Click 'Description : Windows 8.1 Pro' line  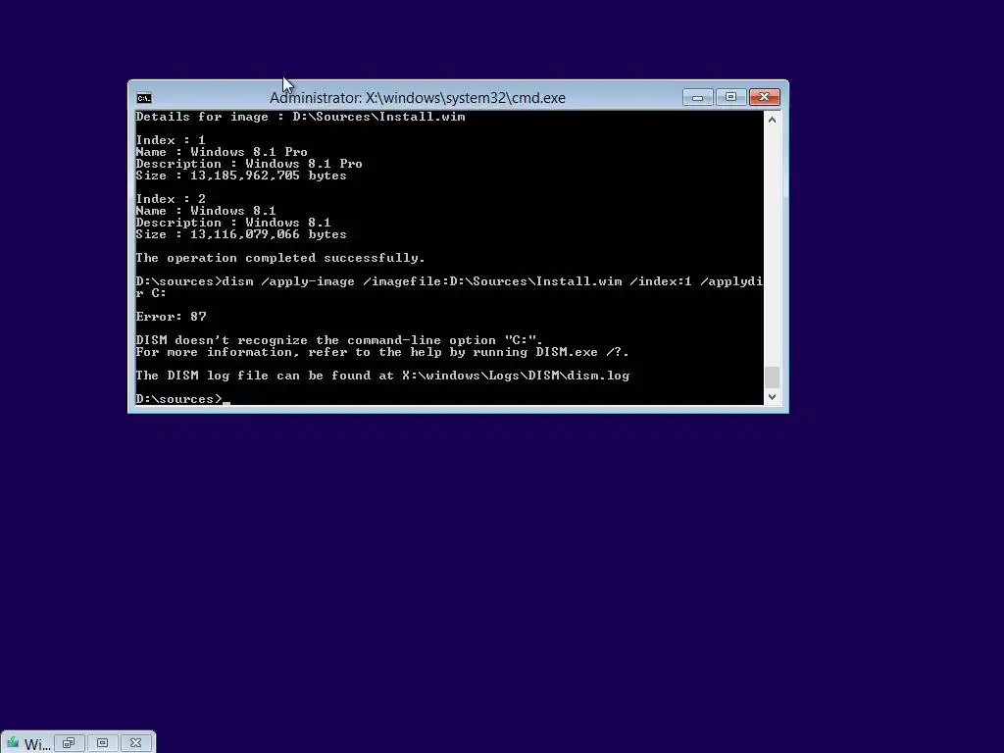coord(249,164)
